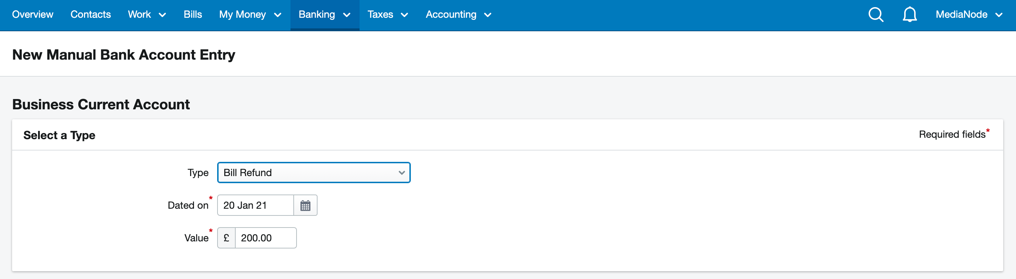The height and width of the screenshot is (279, 1016).
Task: Click the Type dropdown arrow
Action: coord(402,173)
